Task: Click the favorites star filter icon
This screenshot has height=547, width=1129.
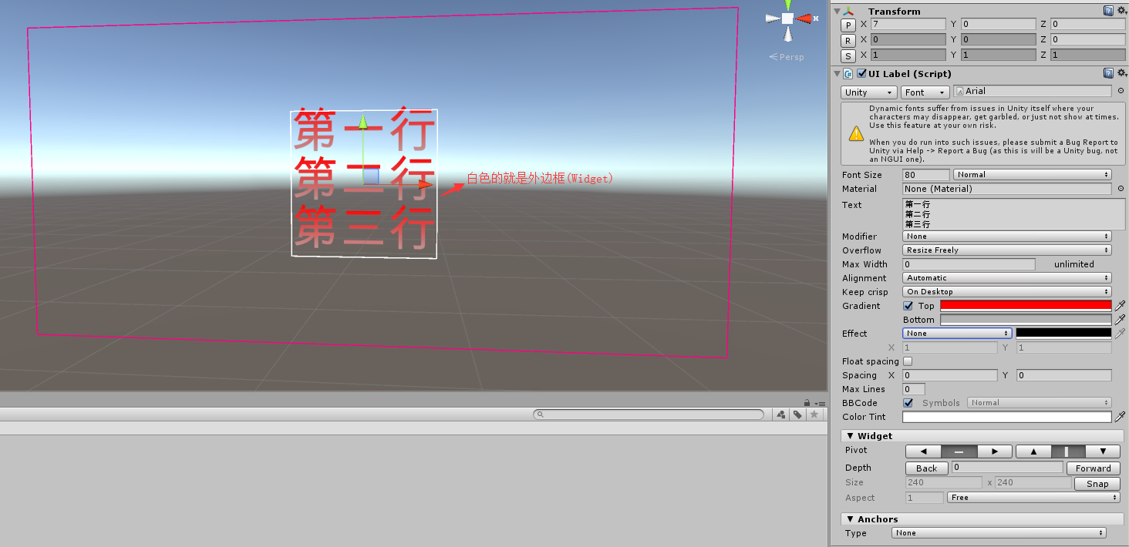Action: pyautogui.click(x=814, y=414)
